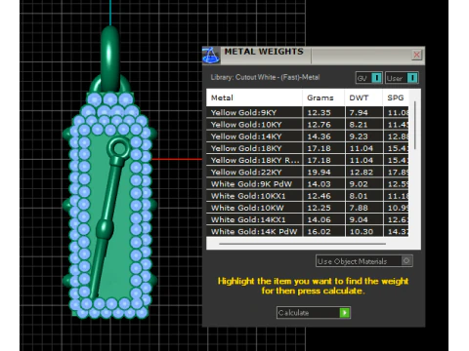Select the White Gold:10KW row
Image resolution: width=469 pixels, height=351 pixels.
pos(308,208)
